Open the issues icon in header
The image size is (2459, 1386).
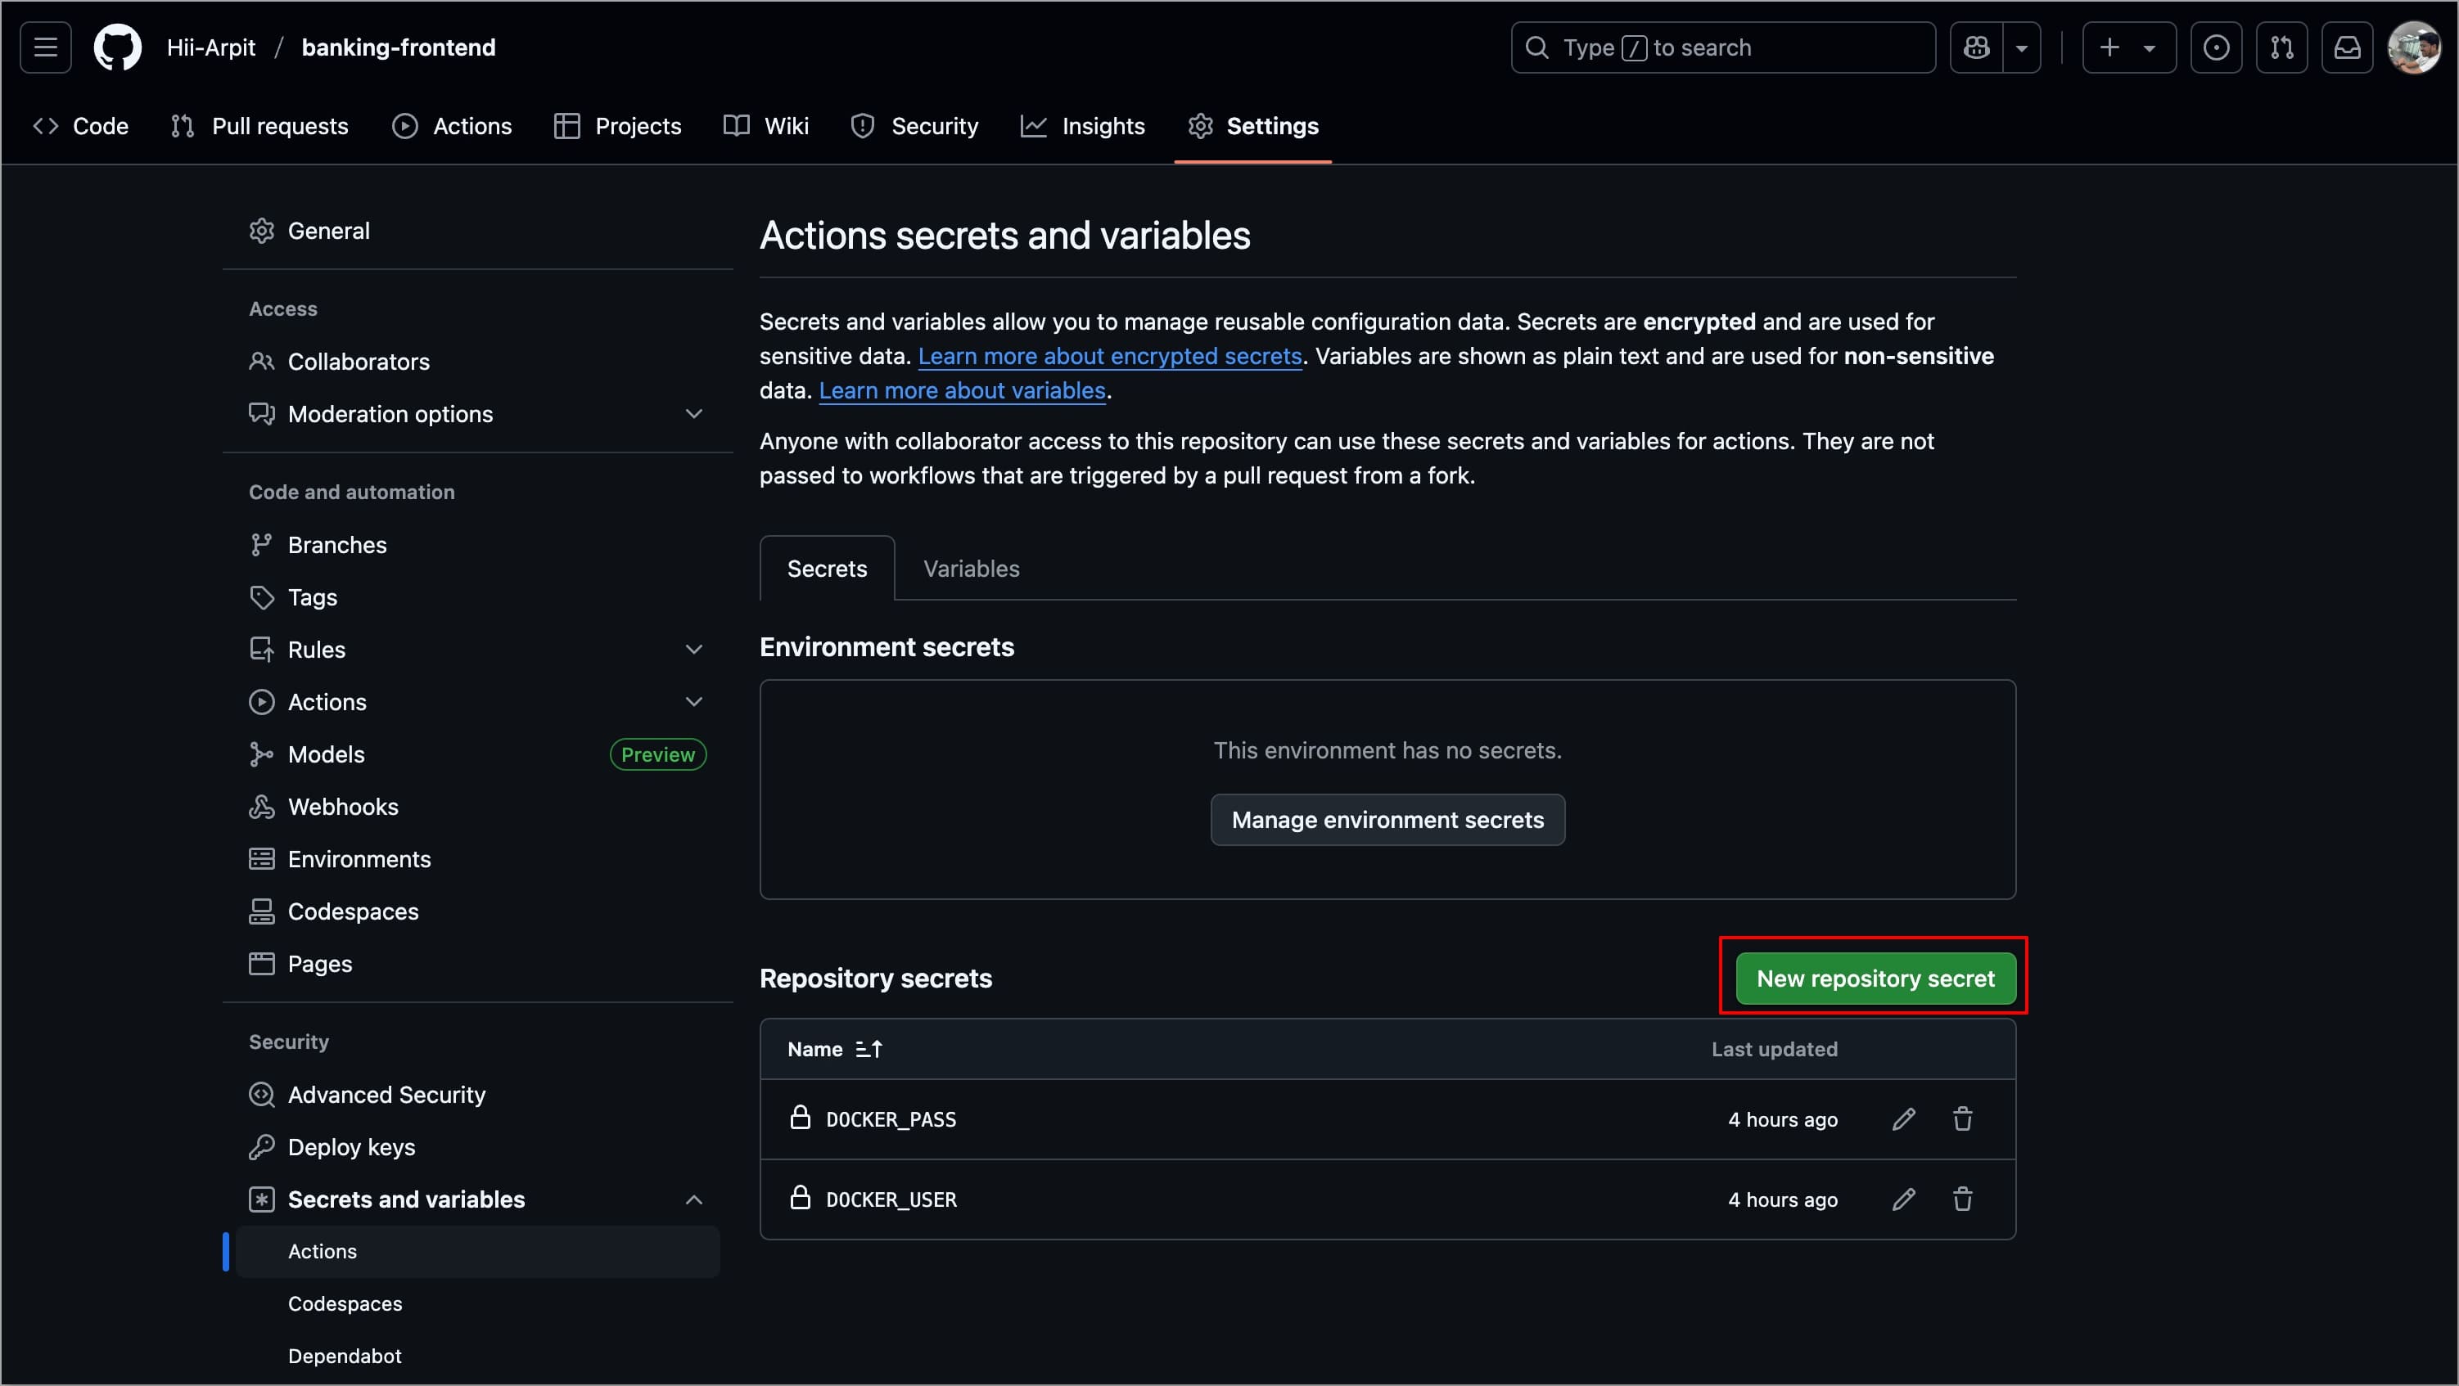click(2216, 47)
